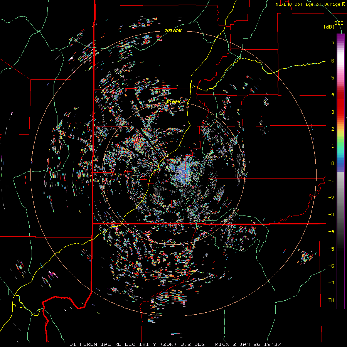This screenshot has width=347, height=347.
Task: Click the DZD scale title
Action: click(x=339, y=23)
